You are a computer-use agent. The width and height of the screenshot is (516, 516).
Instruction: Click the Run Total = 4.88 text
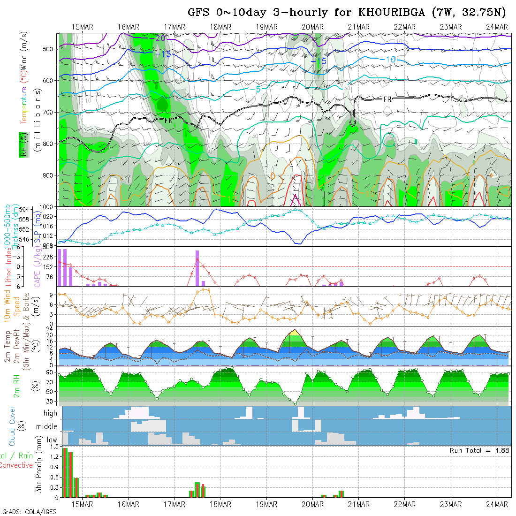(x=479, y=450)
